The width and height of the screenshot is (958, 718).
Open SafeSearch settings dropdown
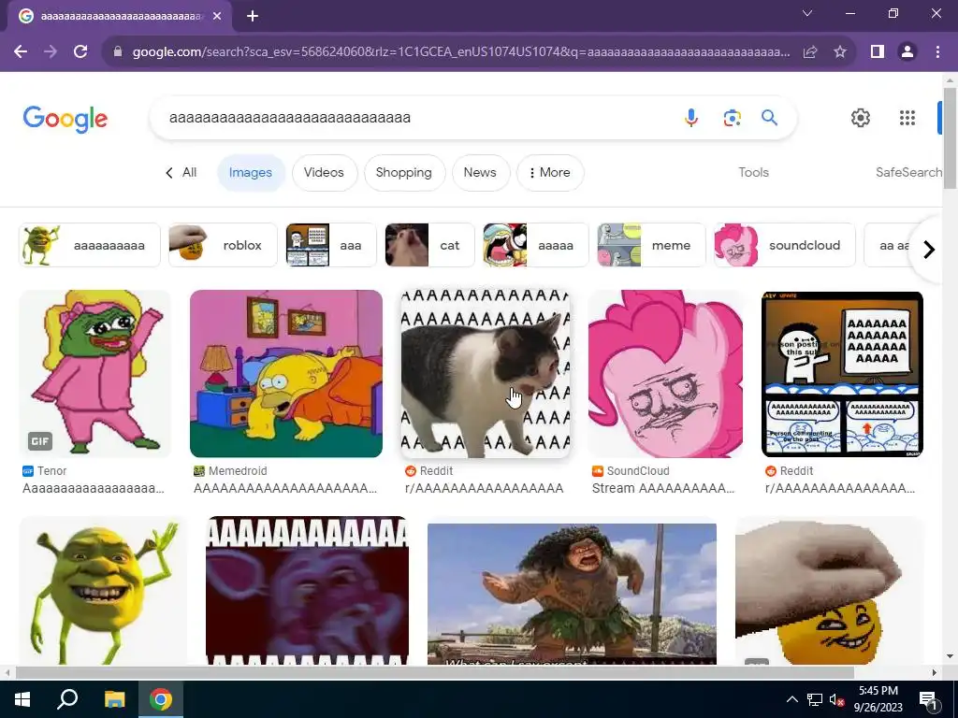tap(909, 173)
